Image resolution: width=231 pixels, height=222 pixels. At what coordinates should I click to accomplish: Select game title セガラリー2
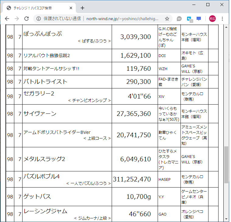tap(39, 93)
